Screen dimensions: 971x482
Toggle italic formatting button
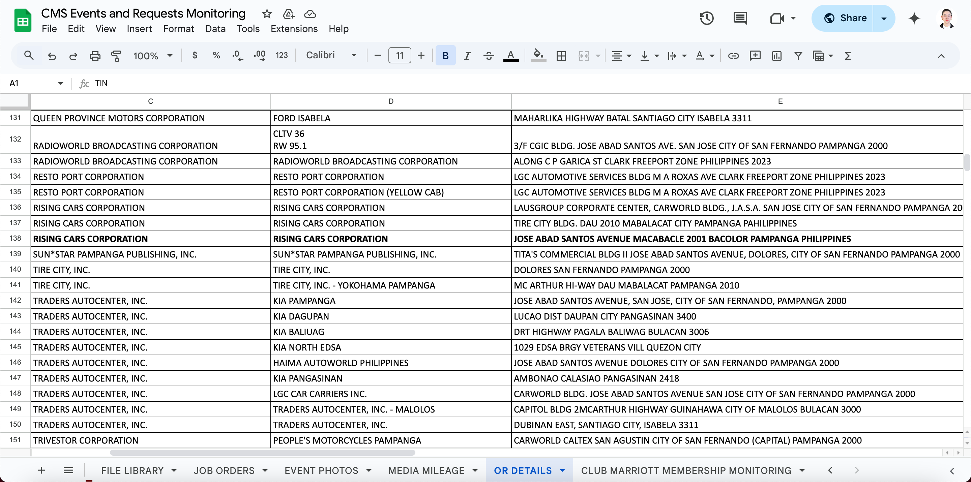[x=467, y=56]
